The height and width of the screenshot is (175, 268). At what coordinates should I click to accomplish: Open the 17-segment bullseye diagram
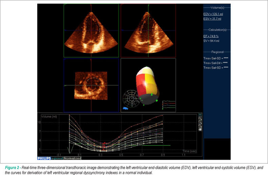(x=131, y=99)
